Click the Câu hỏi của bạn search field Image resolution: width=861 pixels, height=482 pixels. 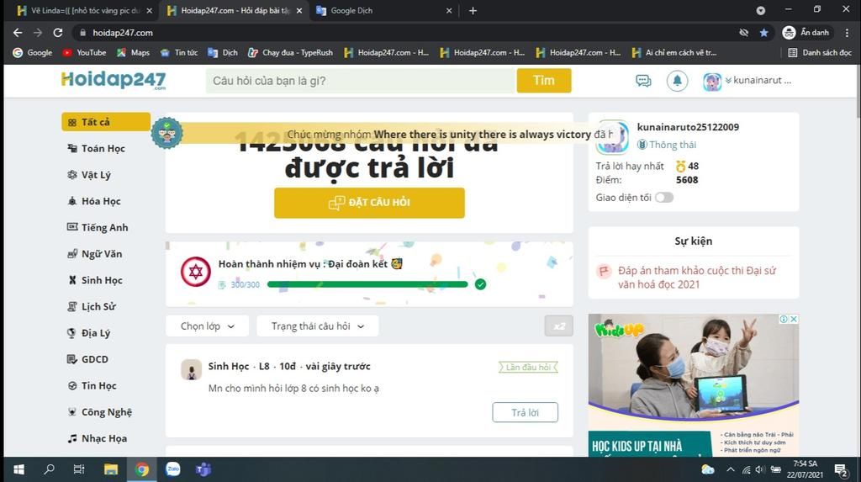tap(362, 81)
